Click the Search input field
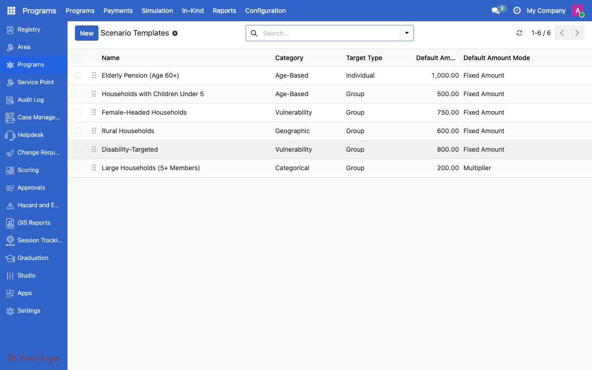The width and height of the screenshot is (592, 370). [331, 33]
